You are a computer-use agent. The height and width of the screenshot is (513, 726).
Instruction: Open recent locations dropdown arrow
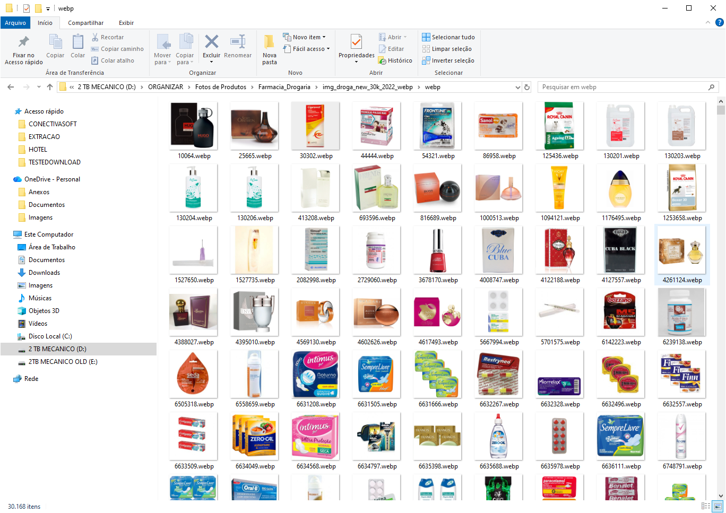[39, 87]
